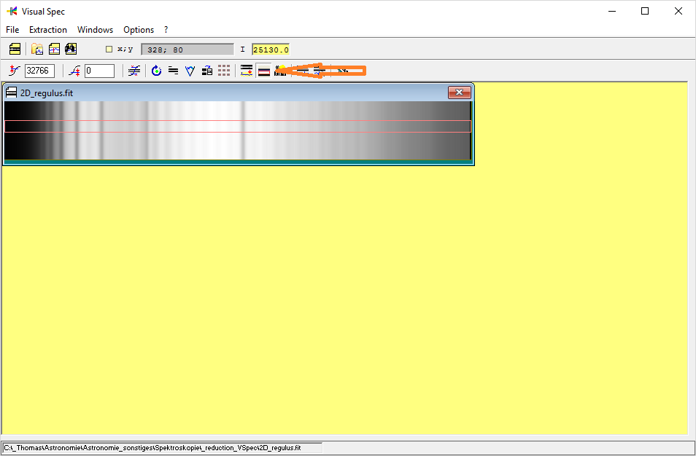The height and width of the screenshot is (456, 696).
Task: Open the help menu marked with a question mark
Action: (x=165, y=30)
